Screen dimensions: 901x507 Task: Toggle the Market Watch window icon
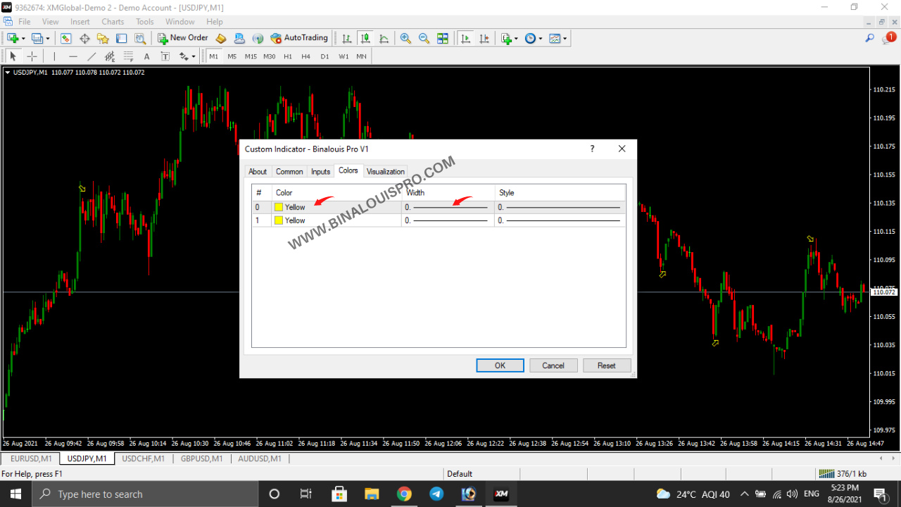66,39
